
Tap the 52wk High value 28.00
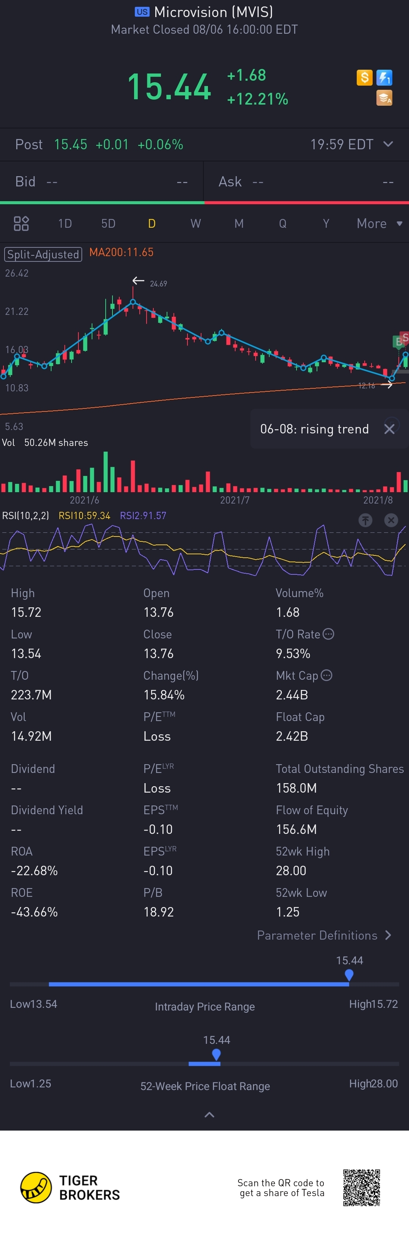click(291, 870)
